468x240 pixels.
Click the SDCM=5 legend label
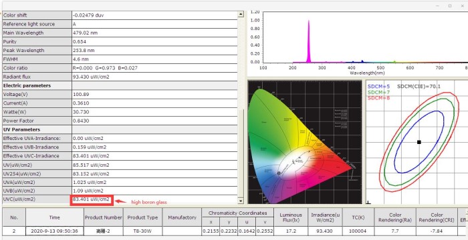[379, 87]
